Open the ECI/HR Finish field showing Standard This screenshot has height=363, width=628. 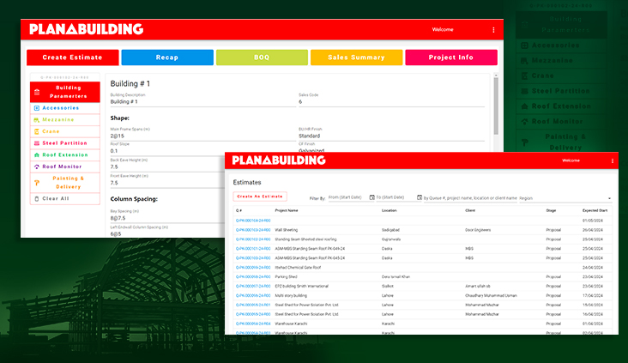tap(391, 136)
